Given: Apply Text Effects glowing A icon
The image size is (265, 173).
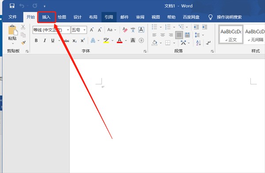Looking at the screenshot, I should (93, 40).
